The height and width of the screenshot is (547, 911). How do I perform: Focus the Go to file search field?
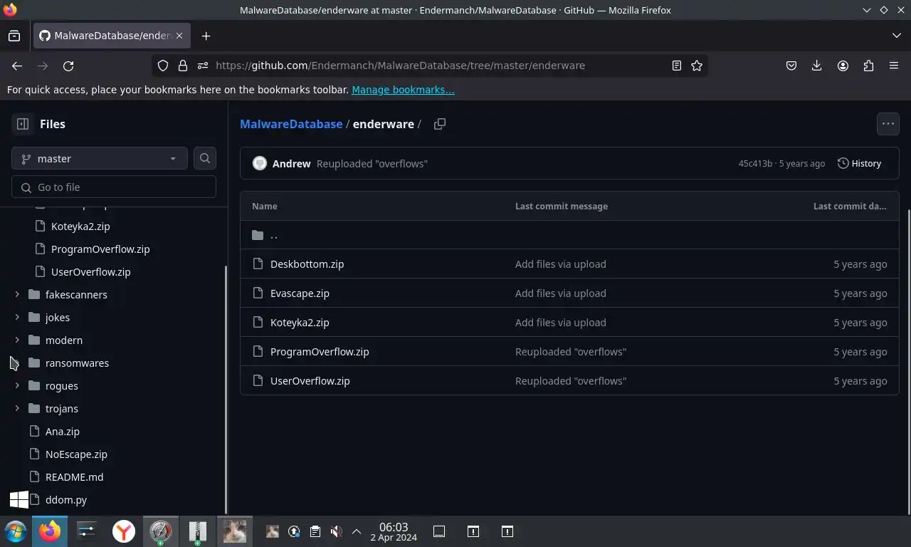(114, 187)
